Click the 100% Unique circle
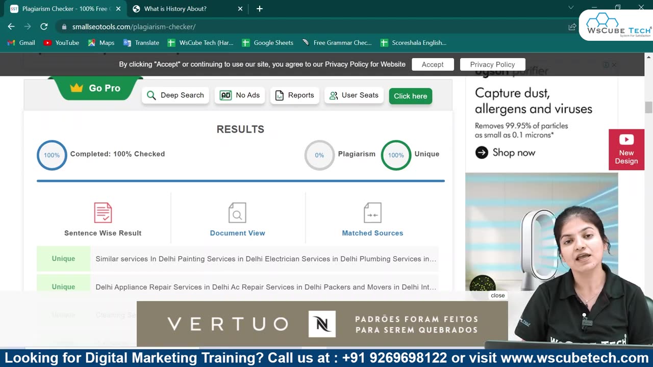Image resolution: width=653 pixels, height=367 pixels. pos(396,155)
